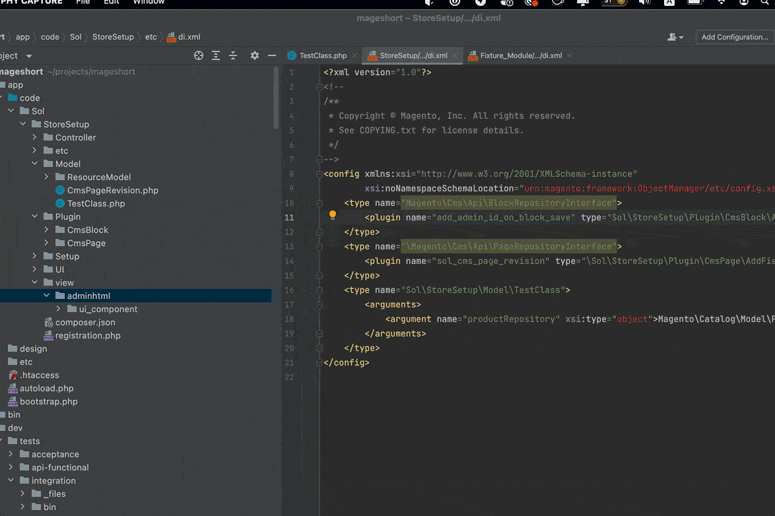Expand the ui_component folder
The image size is (775, 516).
pyautogui.click(x=59, y=309)
